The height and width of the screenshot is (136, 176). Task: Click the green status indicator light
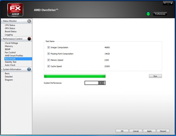pos(148,14)
